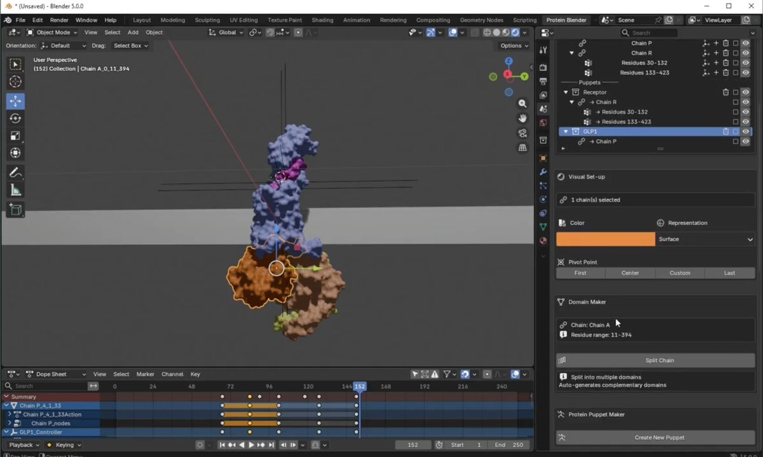Image resolution: width=763 pixels, height=457 pixels.
Task: Switch to the Shading workspace tab
Action: (x=322, y=20)
